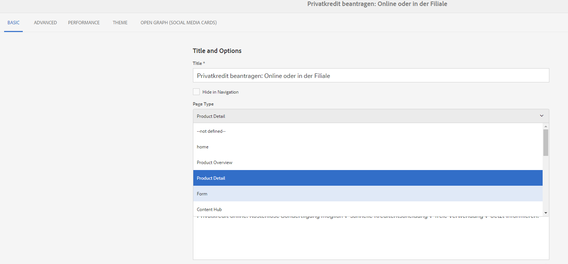Click the Page Type dropdown chevron icon
Image resolution: width=568 pixels, height=264 pixels.
pos(542,116)
